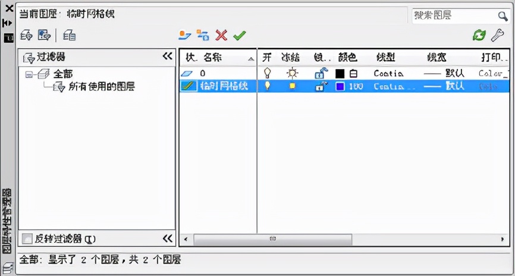This screenshot has width=515, height=276.
Task: Click the layers stack icon bottom-left
Action: (7, 268)
